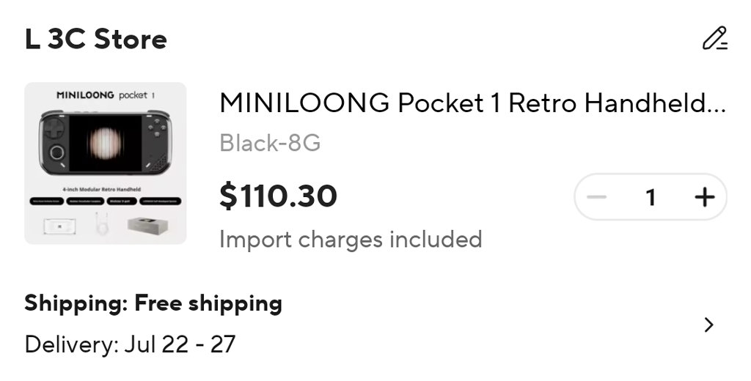Viewport: 751px width, 381px height.
Task: Tap Import charges included note
Action: point(351,240)
